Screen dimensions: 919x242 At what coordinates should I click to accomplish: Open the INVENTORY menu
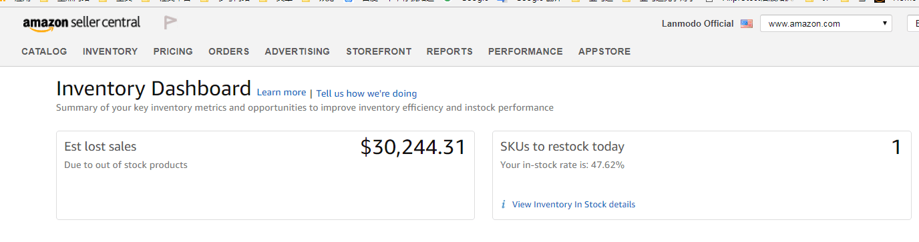(110, 51)
